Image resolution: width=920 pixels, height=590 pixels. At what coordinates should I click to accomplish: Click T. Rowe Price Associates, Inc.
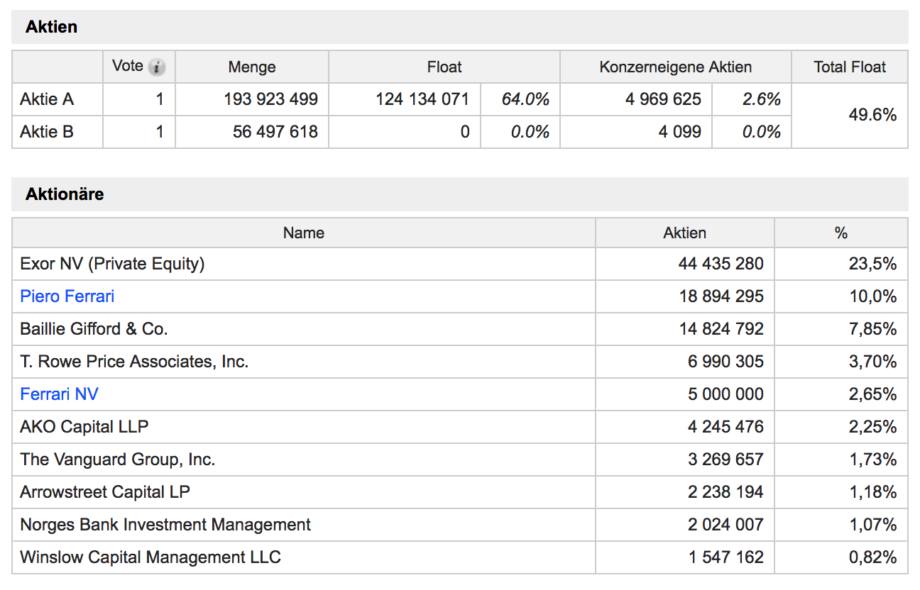click(134, 362)
